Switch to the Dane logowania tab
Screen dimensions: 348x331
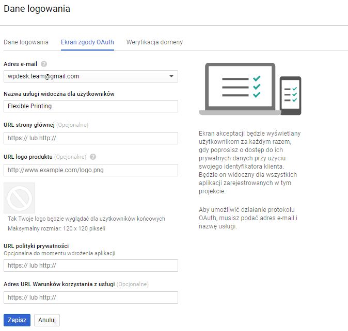point(26,42)
